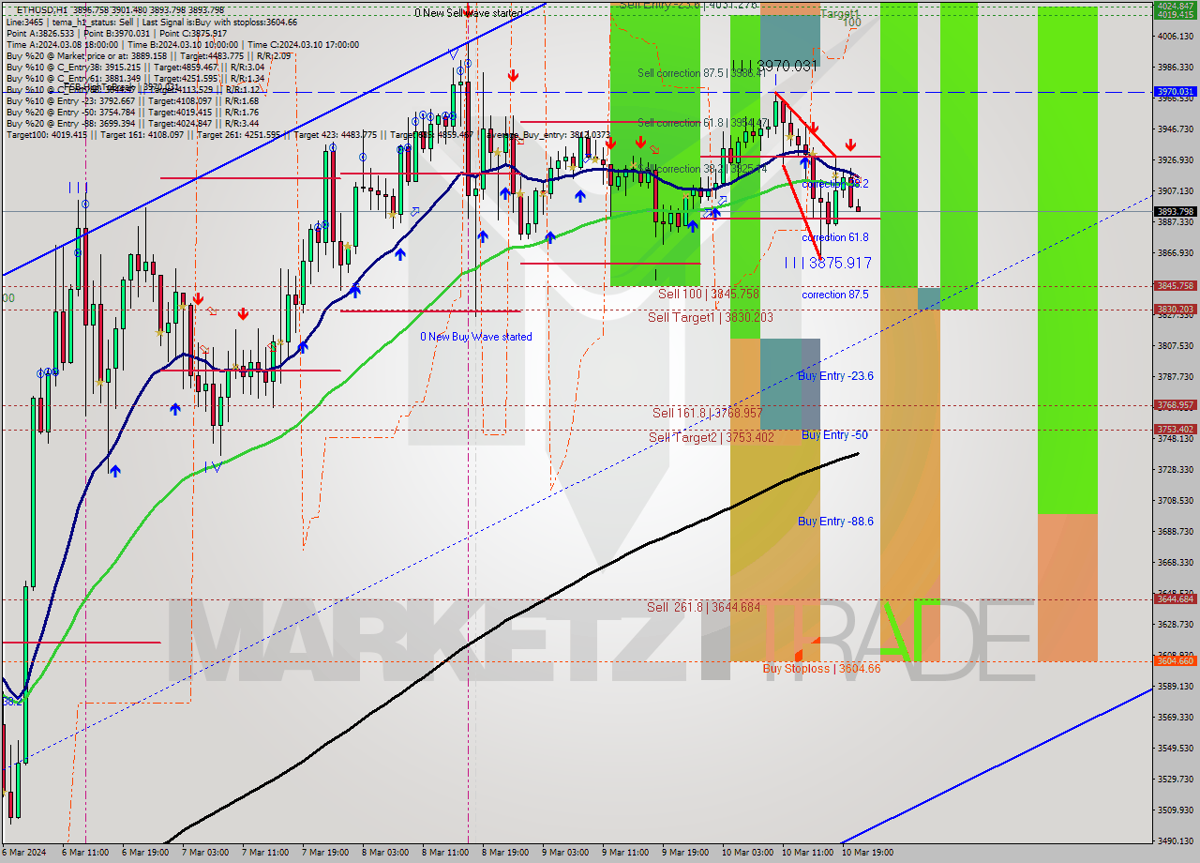
Task: Click the 'Point A:3826.533' info line
Action: coord(116,33)
